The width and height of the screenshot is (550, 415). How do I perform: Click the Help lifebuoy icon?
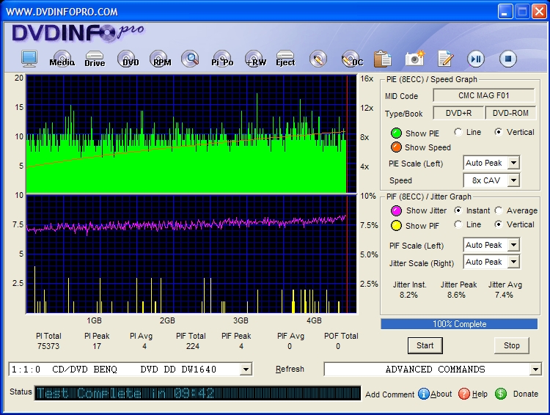[464, 394]
